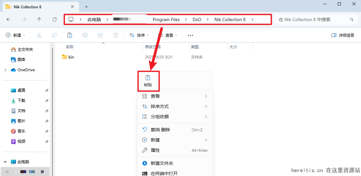
Task: Unpin 桌面 using its pin icon
Action: (47, 91)
